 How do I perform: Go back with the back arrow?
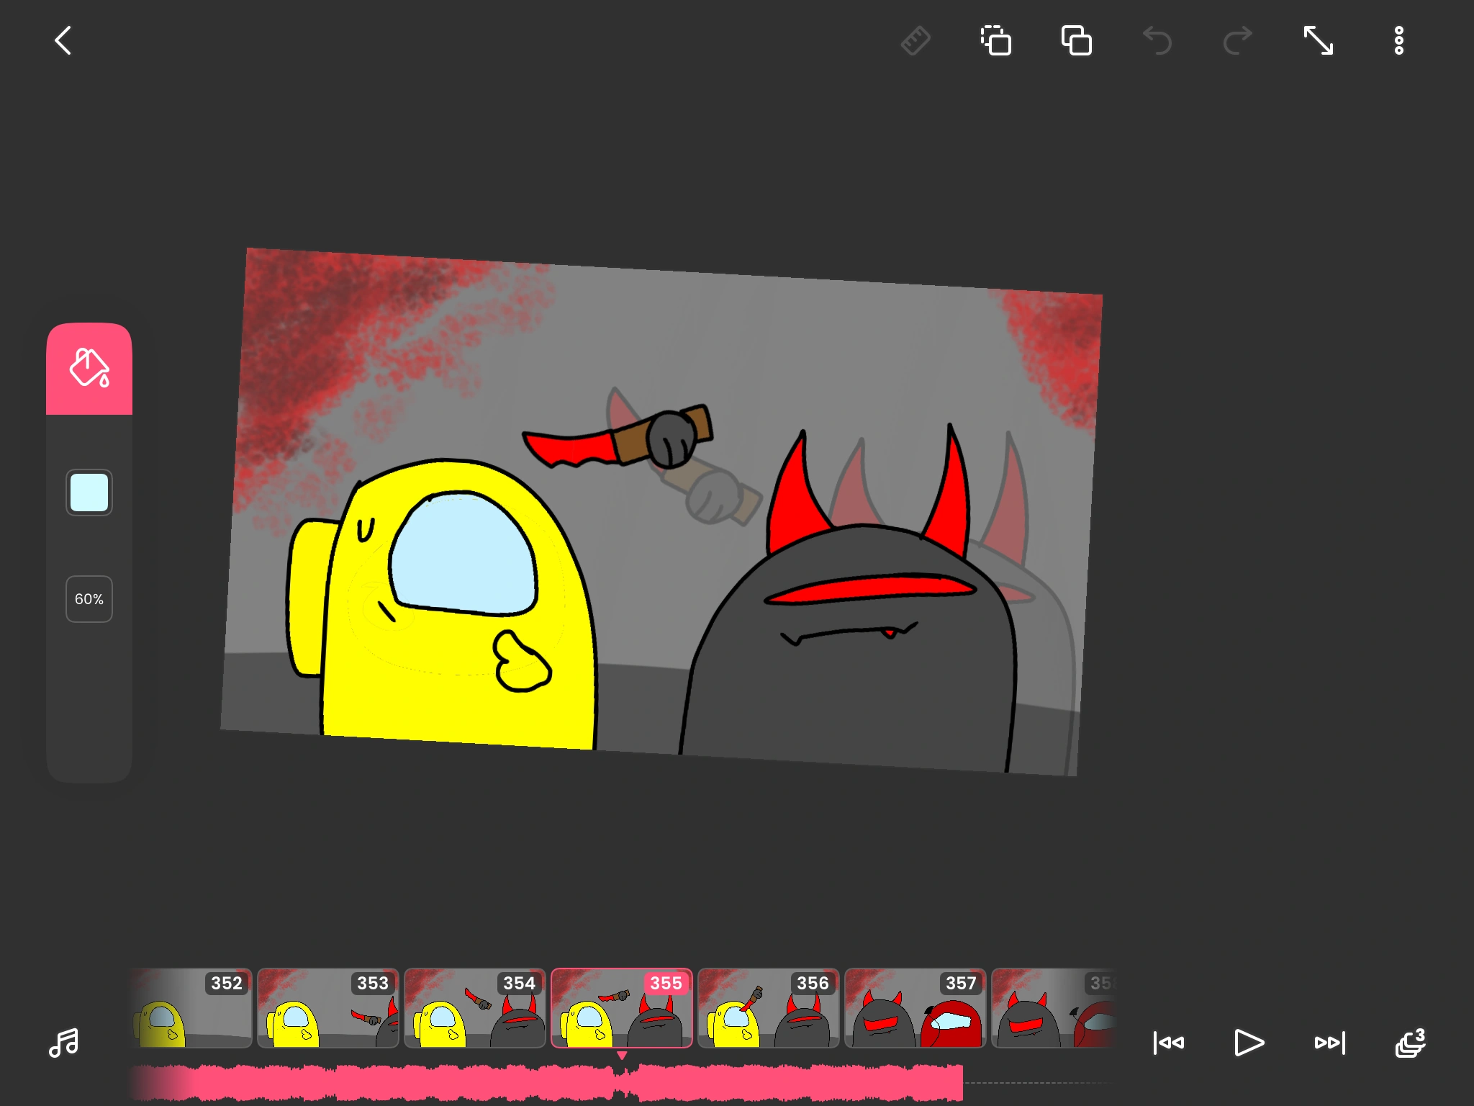[63, 41]
